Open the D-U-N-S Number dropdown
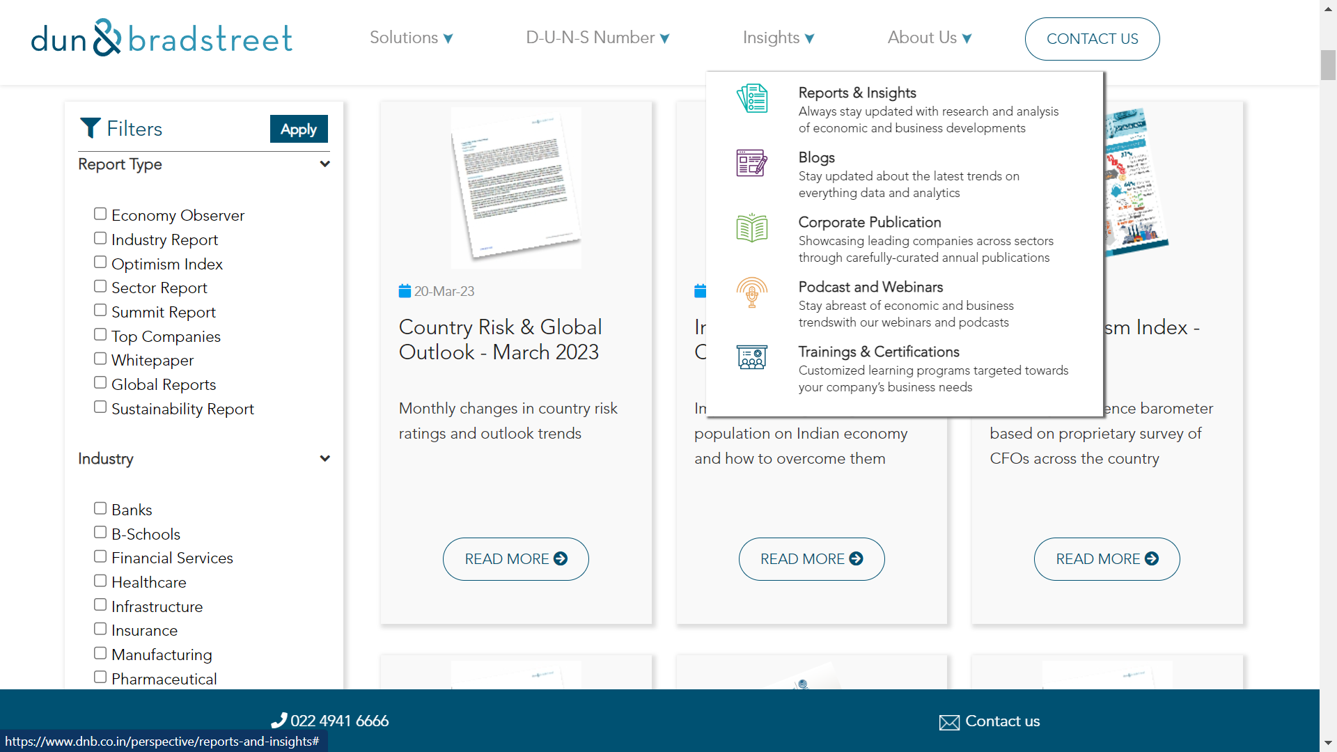 point(597,38)
